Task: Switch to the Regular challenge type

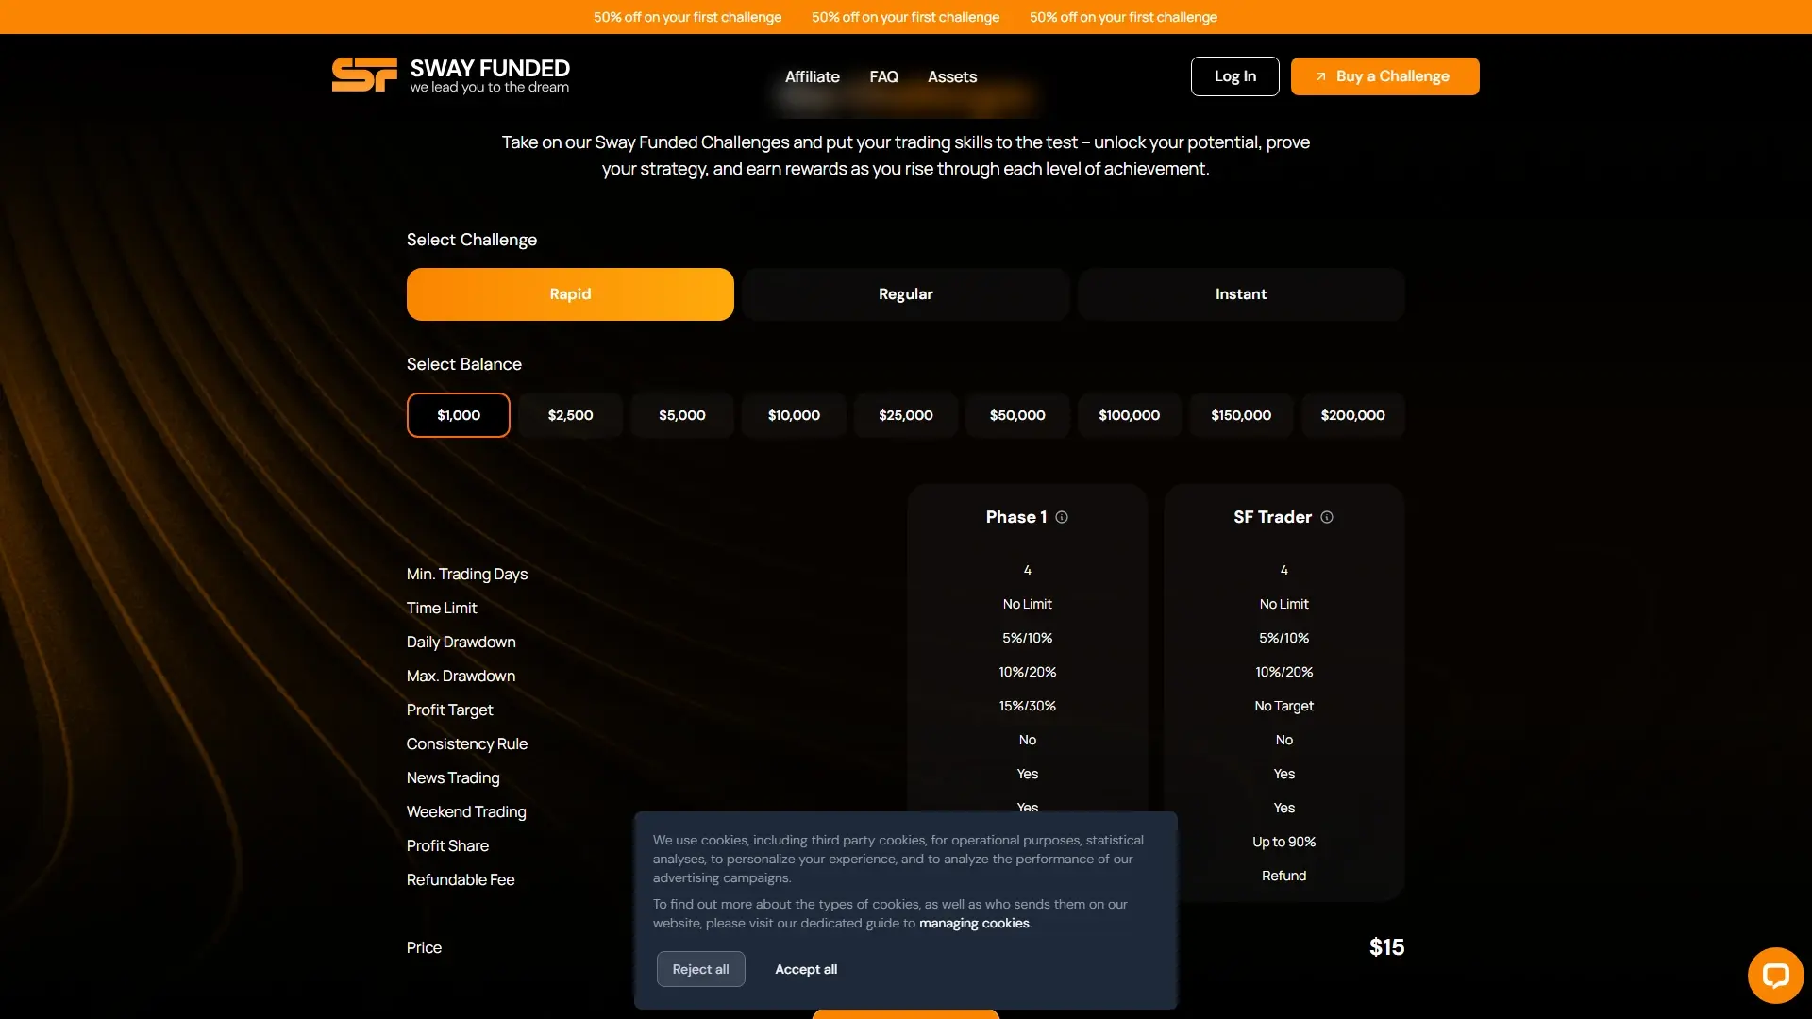Action: click(905, 293)
